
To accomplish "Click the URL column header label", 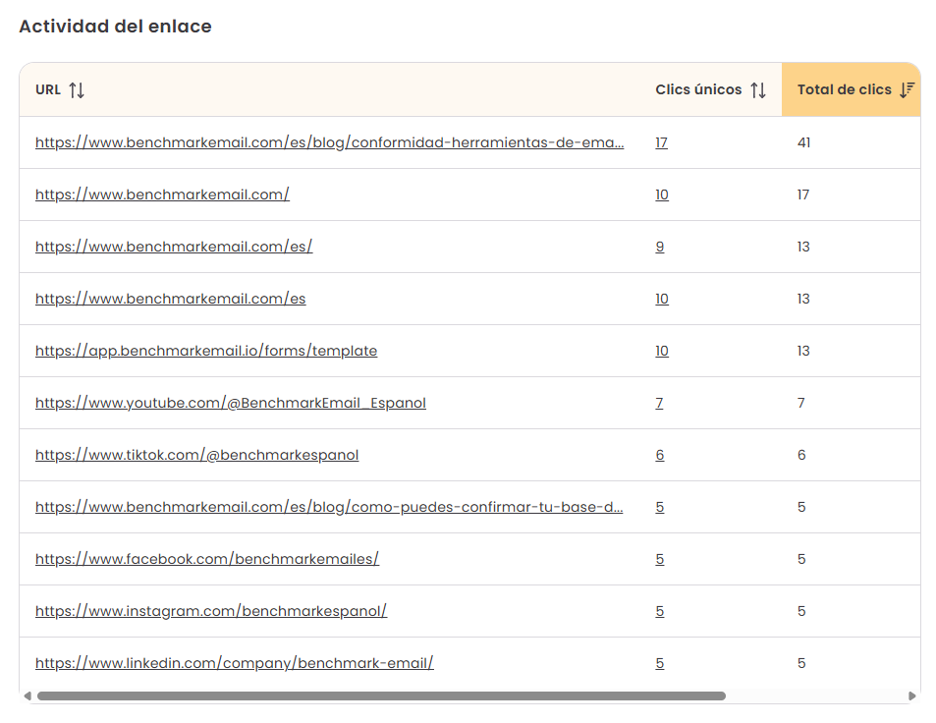I will pos(48,89).
